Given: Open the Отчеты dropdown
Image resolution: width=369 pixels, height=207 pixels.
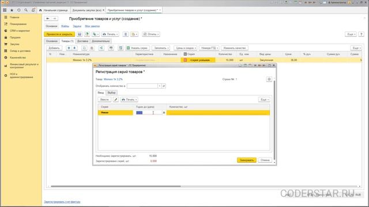Looking at the screenshot, I should coord(151,34).
